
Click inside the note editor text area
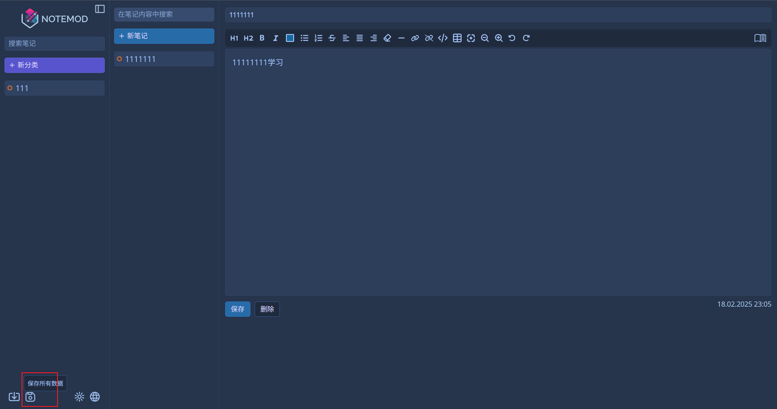click(498, 172)
